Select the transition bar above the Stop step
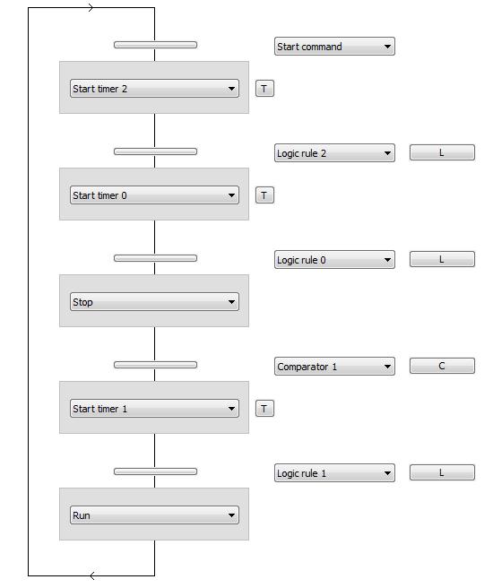This screenshot has width=493, height=588. [155, 258]
